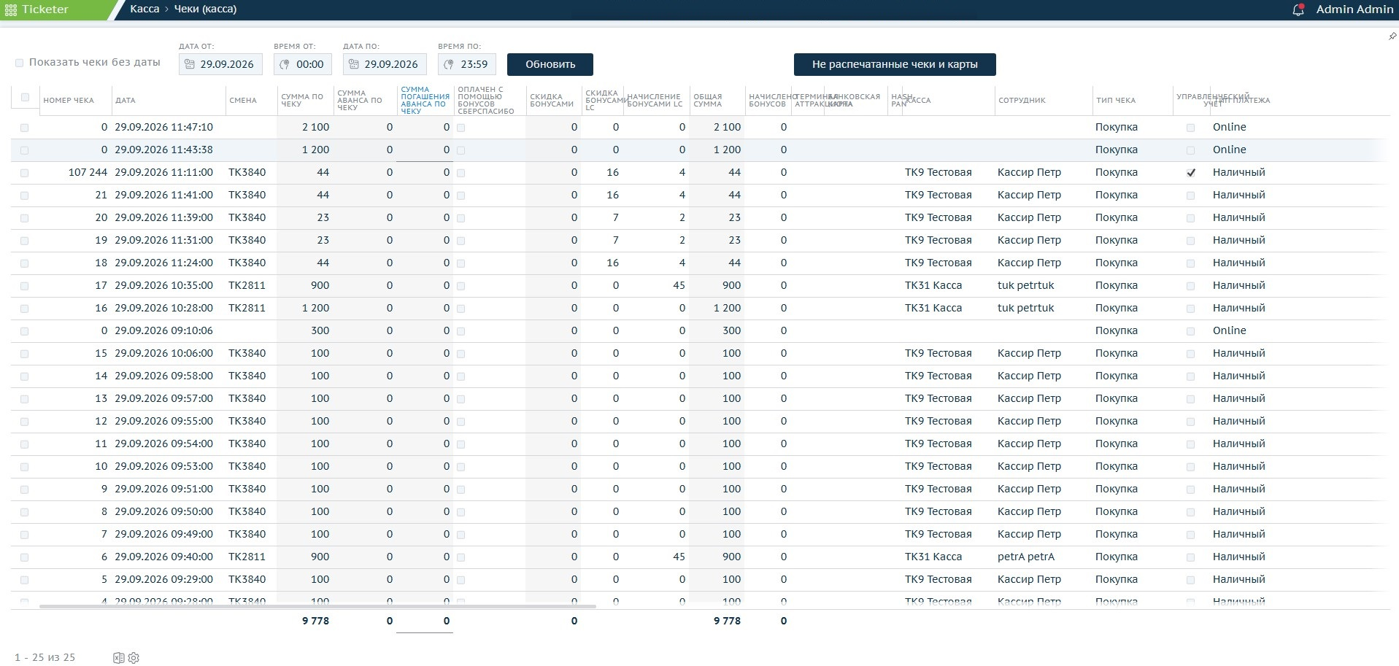Select row checkbox for receipt number 21

(25, 195)
